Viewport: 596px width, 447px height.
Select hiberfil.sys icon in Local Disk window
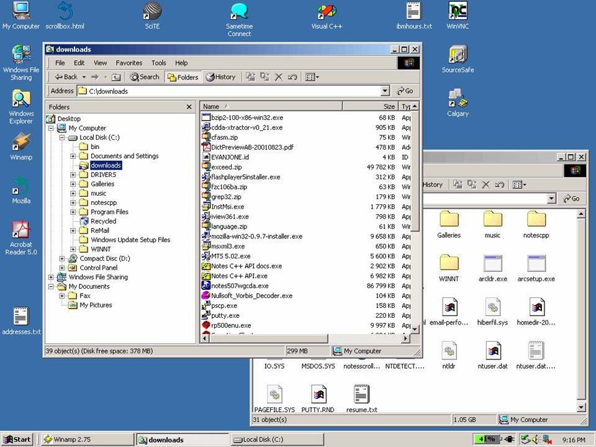(492, 312)
